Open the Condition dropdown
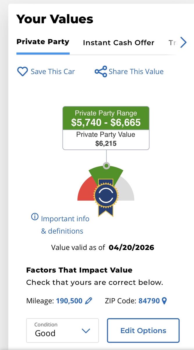 click(62, 330)
